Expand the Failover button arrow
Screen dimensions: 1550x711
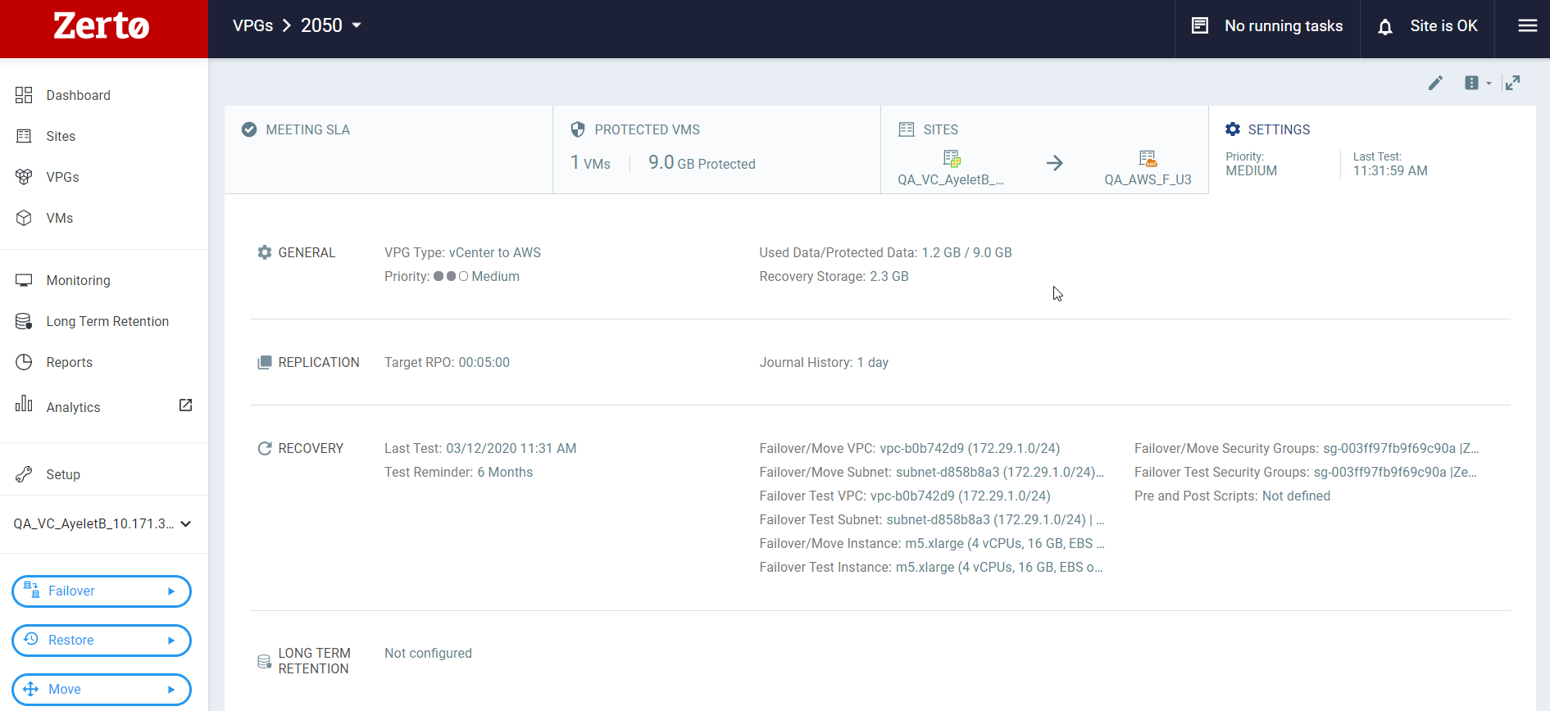click(x=171, y=591)
